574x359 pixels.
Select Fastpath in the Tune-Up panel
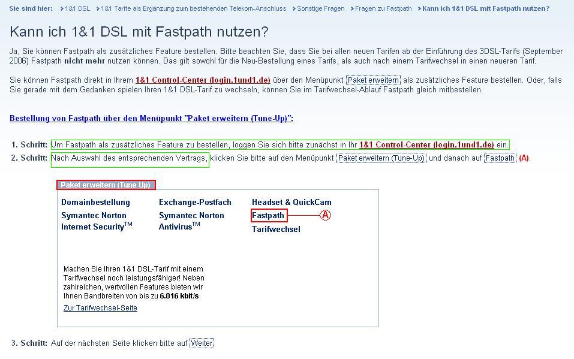click(269, 216)
